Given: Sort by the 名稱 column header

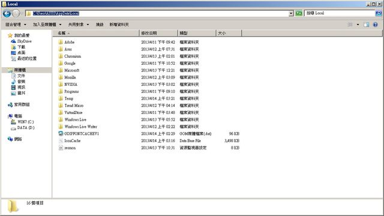Looking at the screenshot, I should [95, 33].
